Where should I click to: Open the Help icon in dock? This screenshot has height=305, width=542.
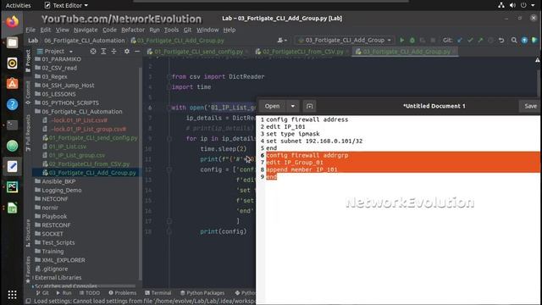click(12, 104)
